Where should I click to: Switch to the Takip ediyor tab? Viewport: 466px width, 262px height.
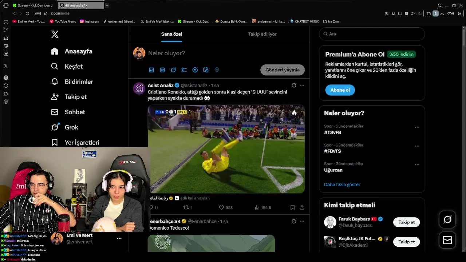262,34
